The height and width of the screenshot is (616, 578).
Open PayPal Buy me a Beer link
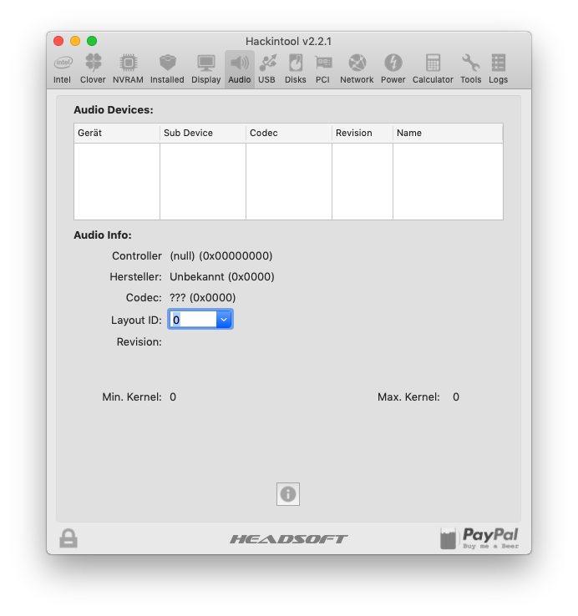pyautogui.click(x=479, y=538)
